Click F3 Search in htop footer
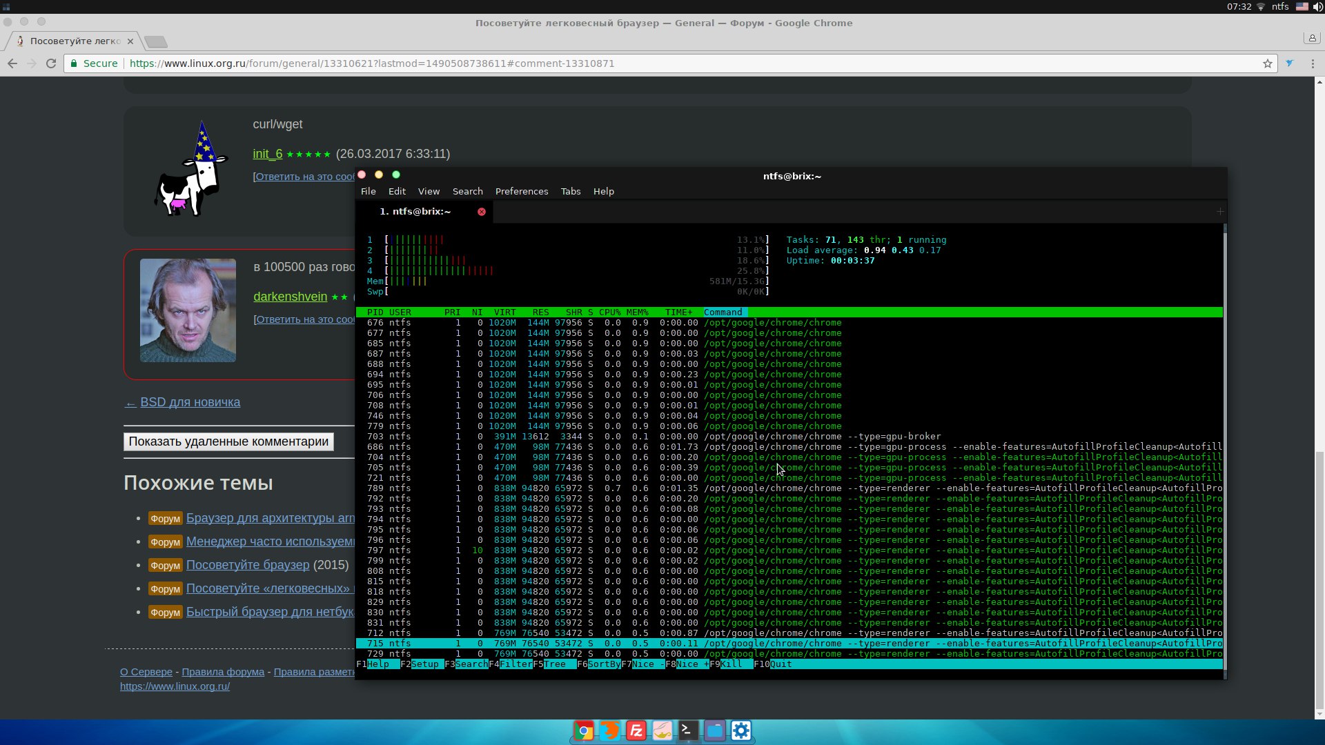 (x=466, y=664)
